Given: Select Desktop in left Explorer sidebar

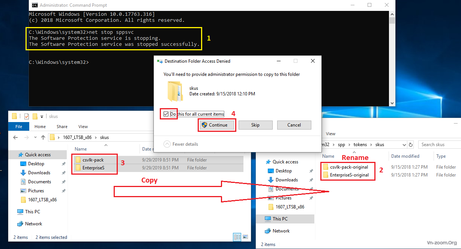Looking at the screenshot, I should (36, 164).
